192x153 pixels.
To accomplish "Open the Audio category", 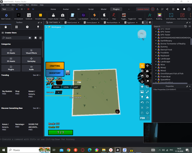I will pyautogui.click(x=31, y=68).
